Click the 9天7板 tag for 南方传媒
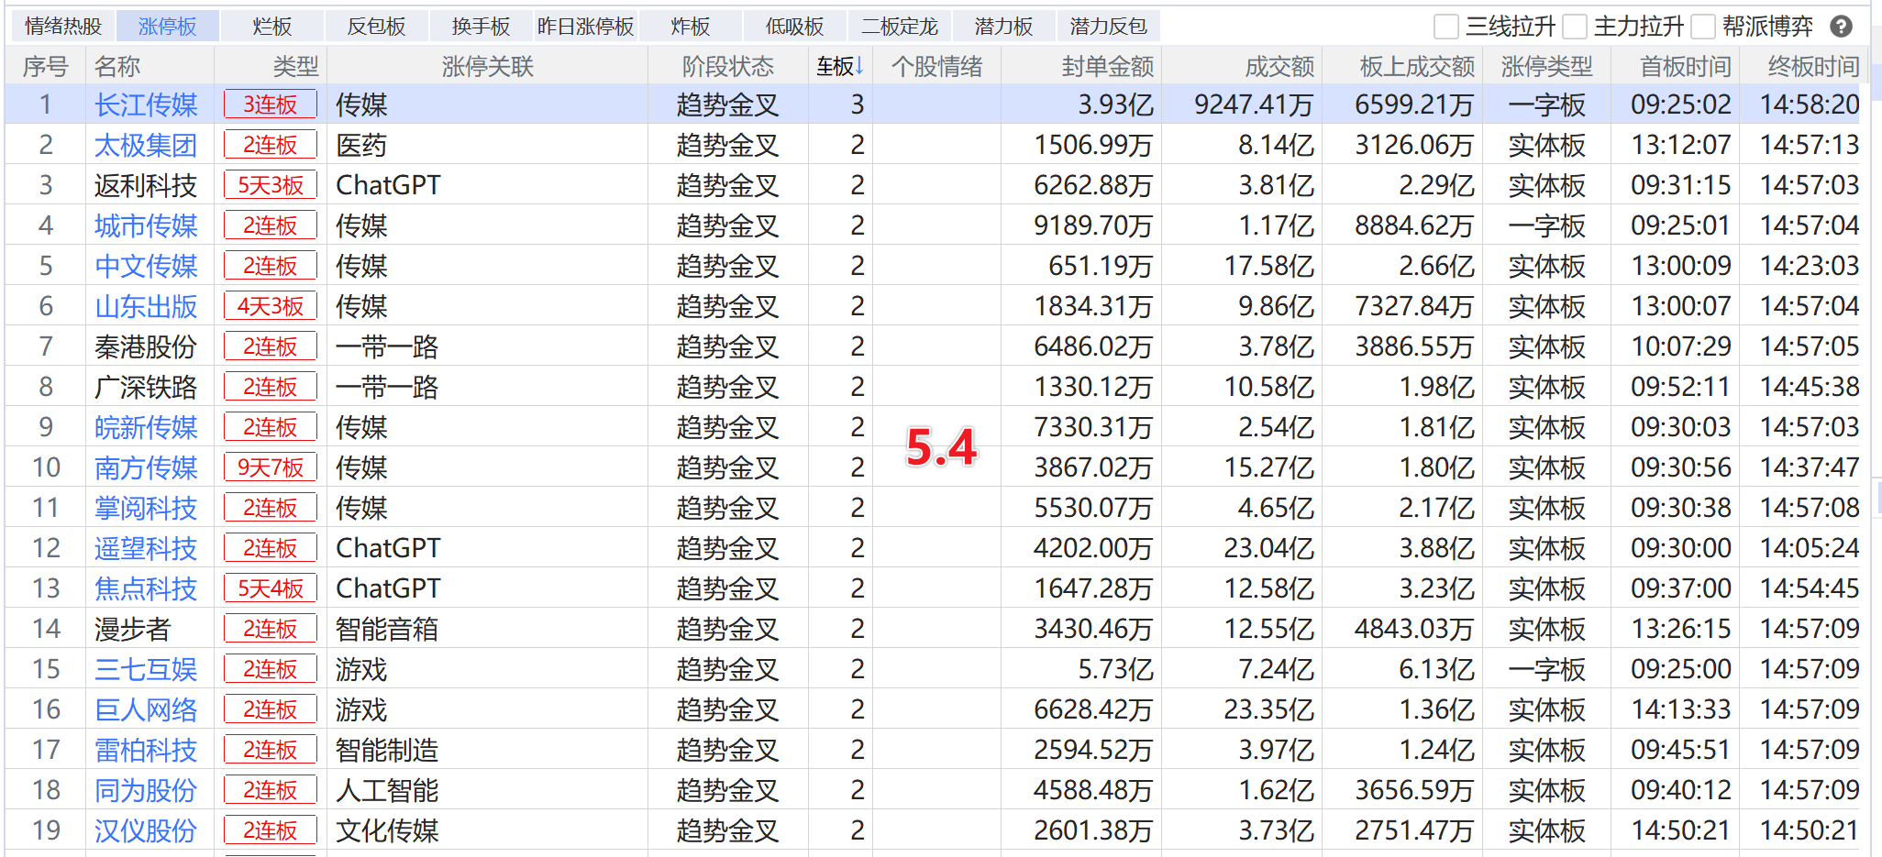The height and width of the screenshot is (857, 1882). pos(271,467)
